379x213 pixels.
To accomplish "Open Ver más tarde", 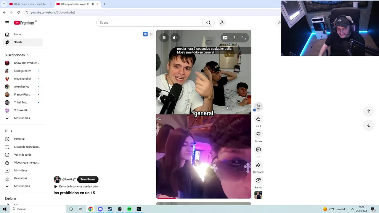I will tap(23, 155).
